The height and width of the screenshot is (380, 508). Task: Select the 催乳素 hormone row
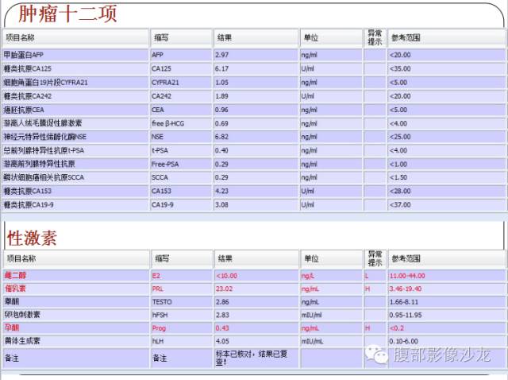point(15,289)
